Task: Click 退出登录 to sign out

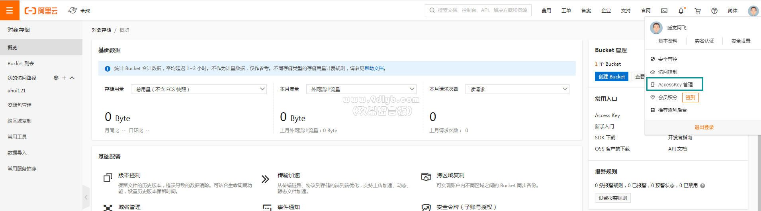Action: coord(704,127)
